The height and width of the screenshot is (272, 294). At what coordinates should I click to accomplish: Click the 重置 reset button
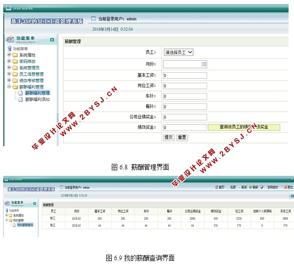(x=182, y=138)
